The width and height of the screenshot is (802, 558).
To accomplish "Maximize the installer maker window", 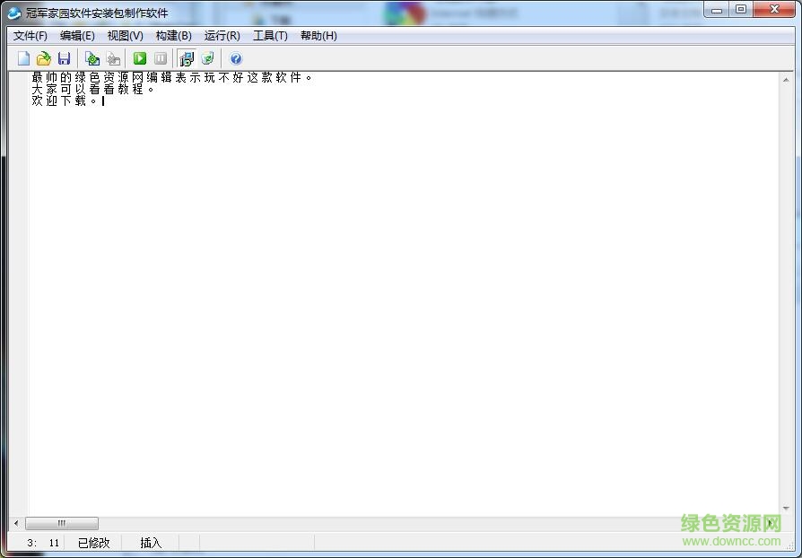I will pyautogui.click(x=741, y=10).
